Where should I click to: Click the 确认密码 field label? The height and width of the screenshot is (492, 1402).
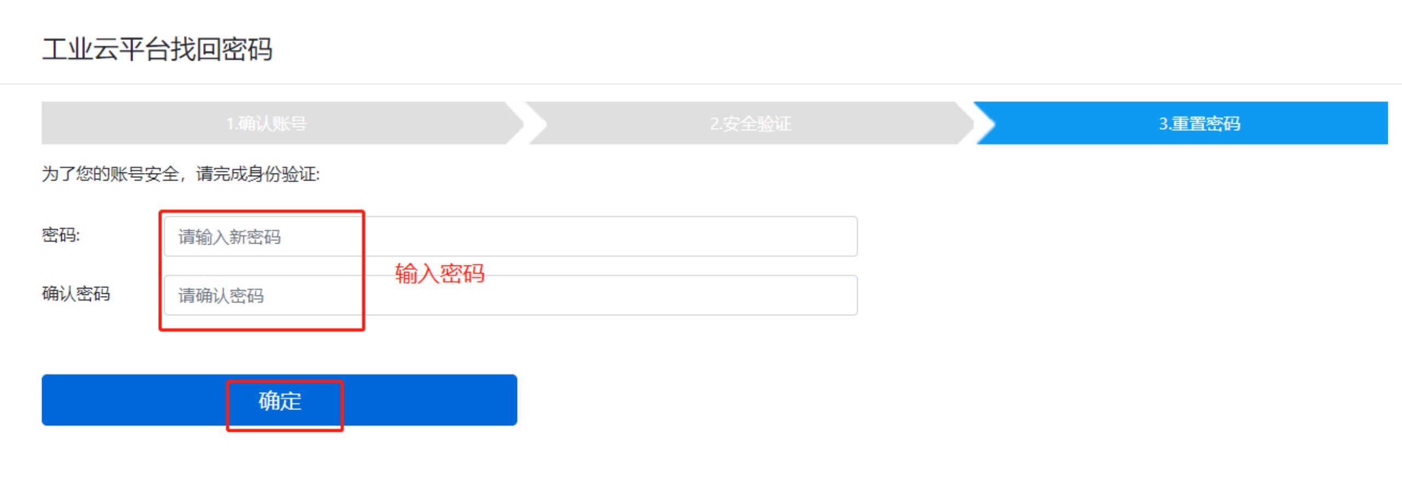[76, 294]
